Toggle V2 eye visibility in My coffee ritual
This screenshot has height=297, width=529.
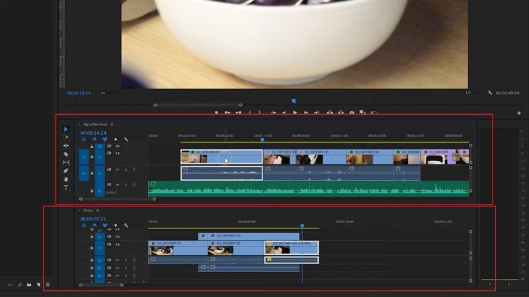point(118,147)
